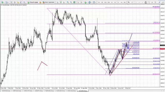Viewport: 165px width, 92px height.
Task: Open the Strategy Tester panel
Action: point(24,2)
